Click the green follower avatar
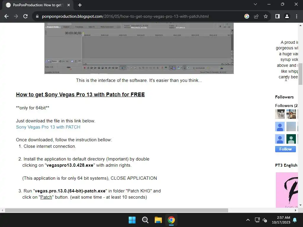The width and height of the screenshot is (303, 227). (291, 139)
